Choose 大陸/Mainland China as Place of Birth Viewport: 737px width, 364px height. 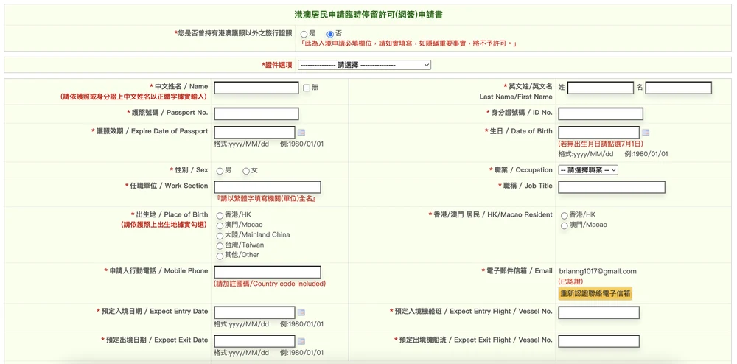click(220, 236)
